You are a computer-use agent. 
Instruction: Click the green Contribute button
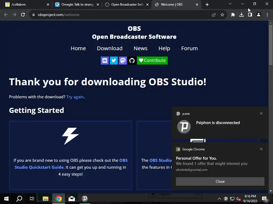click(x=152, y=61)
